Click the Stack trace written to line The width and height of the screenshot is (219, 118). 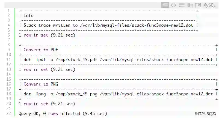(x=108, y=25)
